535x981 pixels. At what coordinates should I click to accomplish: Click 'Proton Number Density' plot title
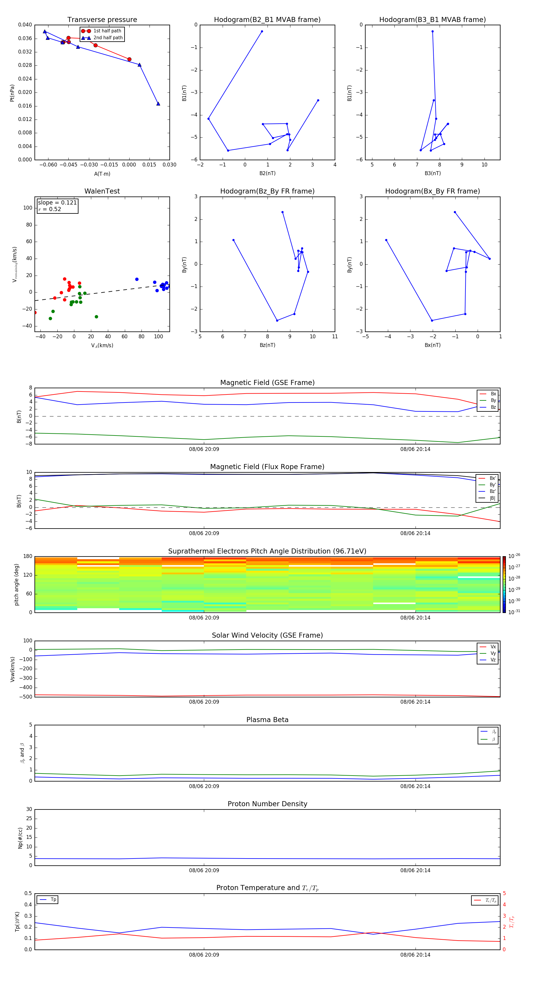(267, 804)
